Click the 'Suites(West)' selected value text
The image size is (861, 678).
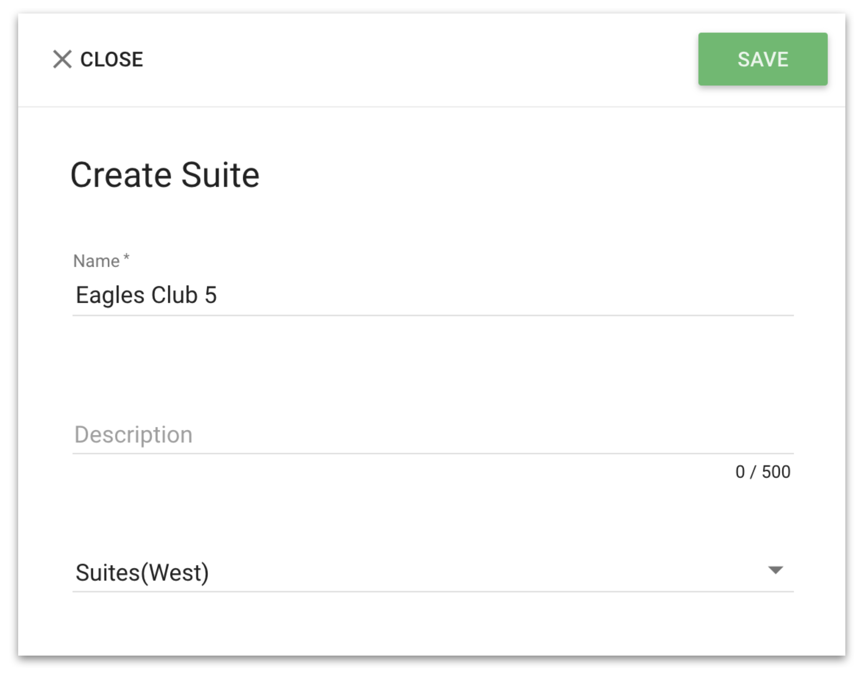point(142,573)
